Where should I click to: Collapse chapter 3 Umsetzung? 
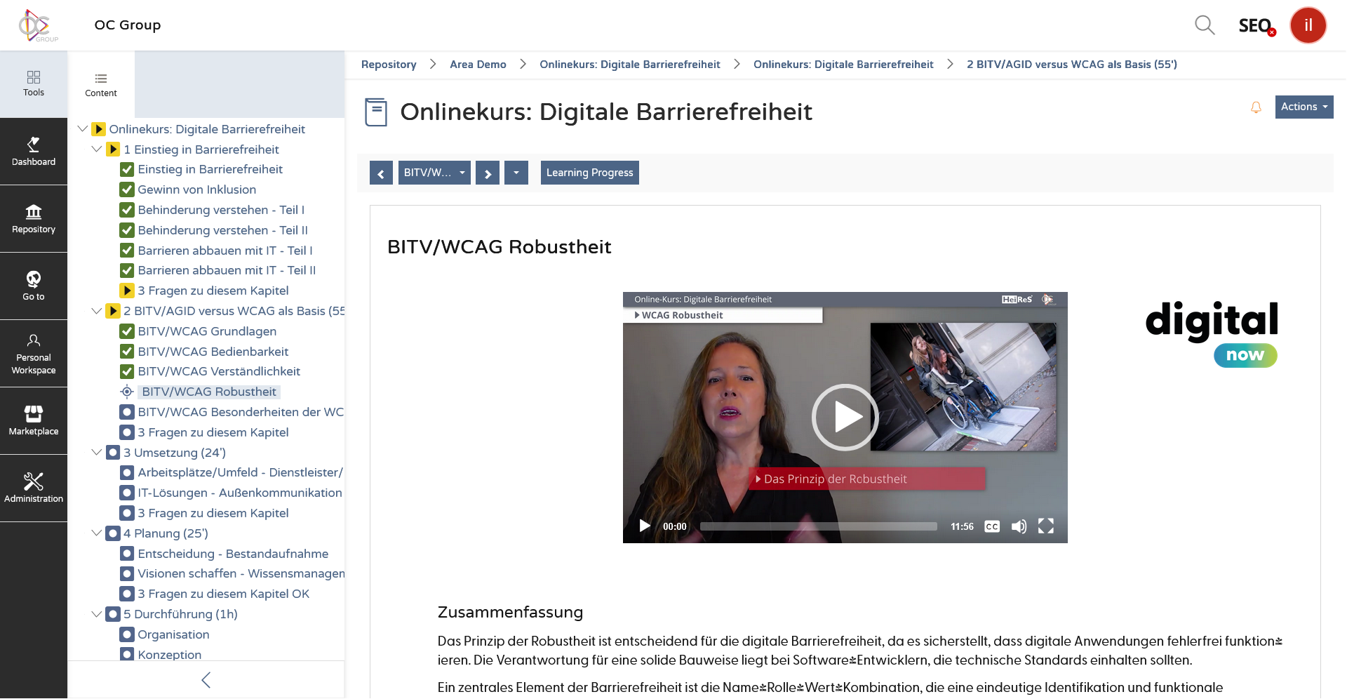tap(97, 453)
